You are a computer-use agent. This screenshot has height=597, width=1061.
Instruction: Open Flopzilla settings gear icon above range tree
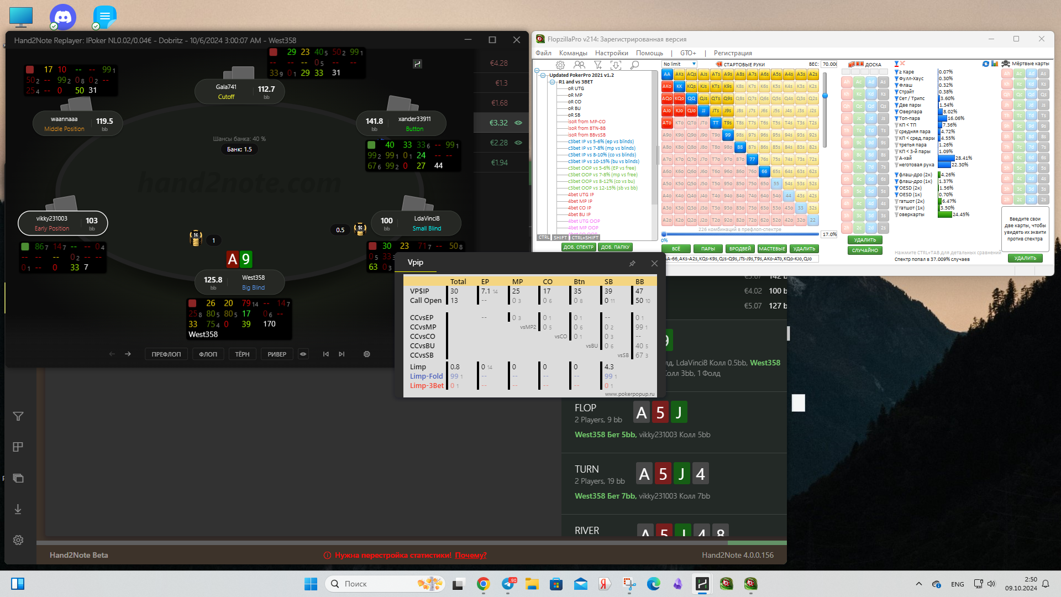[560, 65]
